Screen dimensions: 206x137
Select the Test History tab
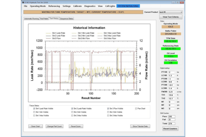54,18
